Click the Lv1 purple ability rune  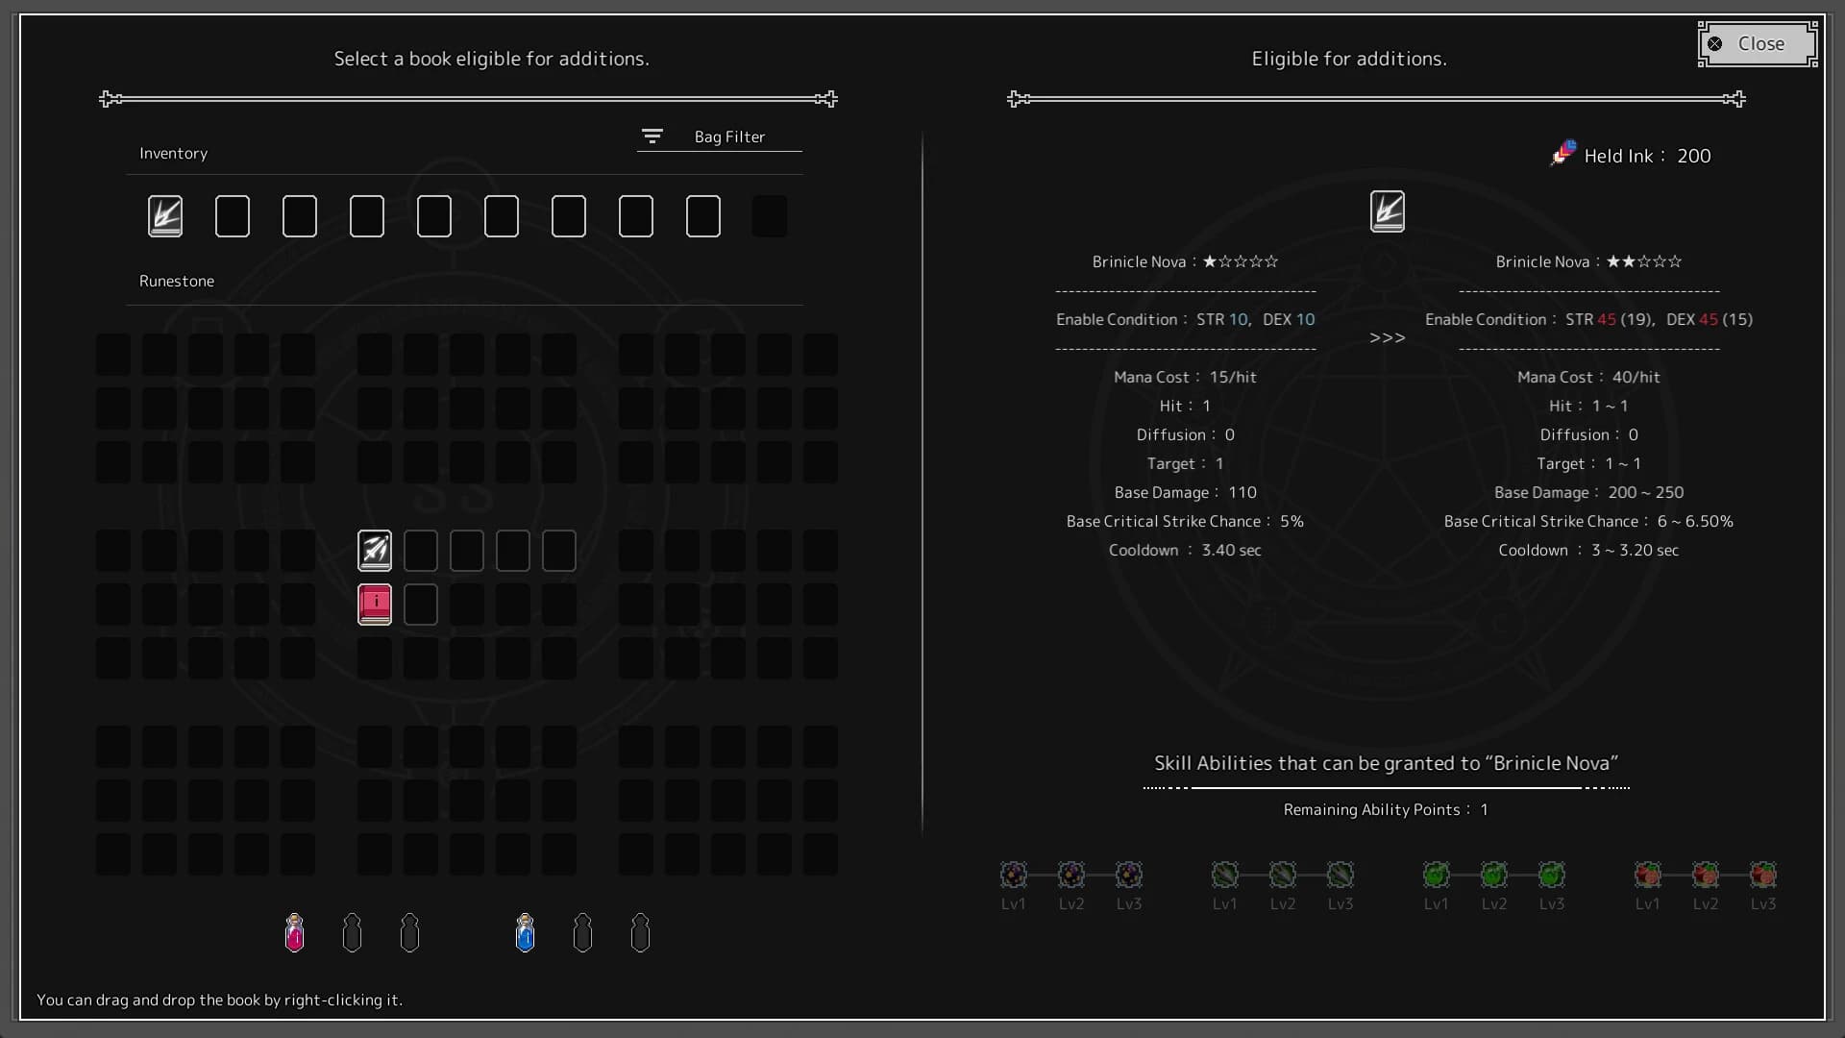[1014, 873]
